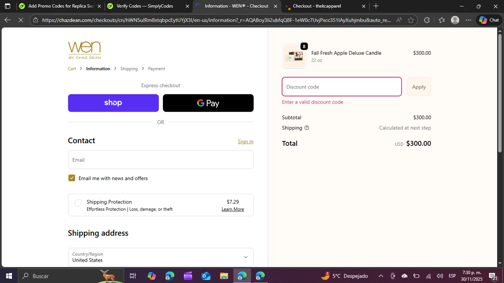Show hidden system tray icons chevron
This screenshot has width=504, height=283.
[381, 276]
